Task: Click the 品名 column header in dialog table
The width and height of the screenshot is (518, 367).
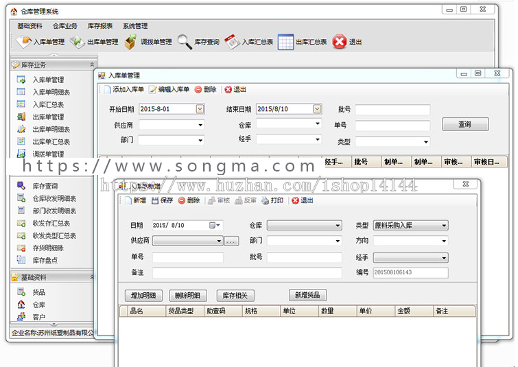Action: 146,311
